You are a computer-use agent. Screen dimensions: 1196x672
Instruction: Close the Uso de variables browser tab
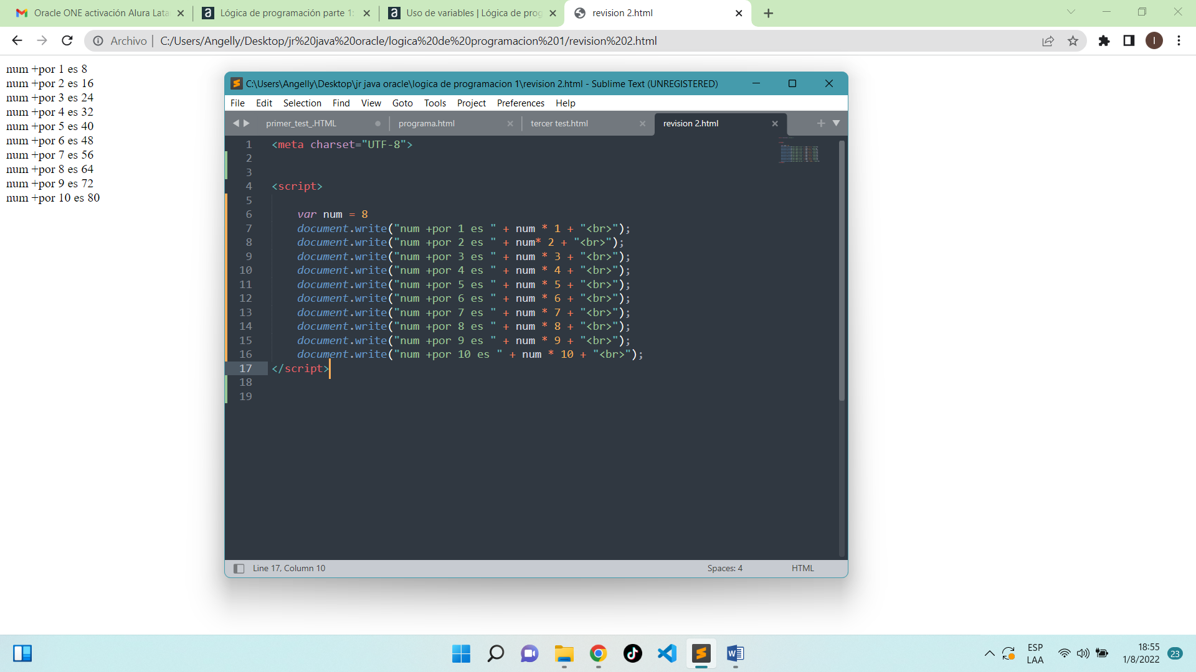click(553, 13)
